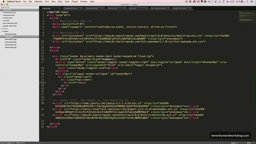Open utilities.html from Open Files list
The image size is (256, 144).
tap(8, 18)
